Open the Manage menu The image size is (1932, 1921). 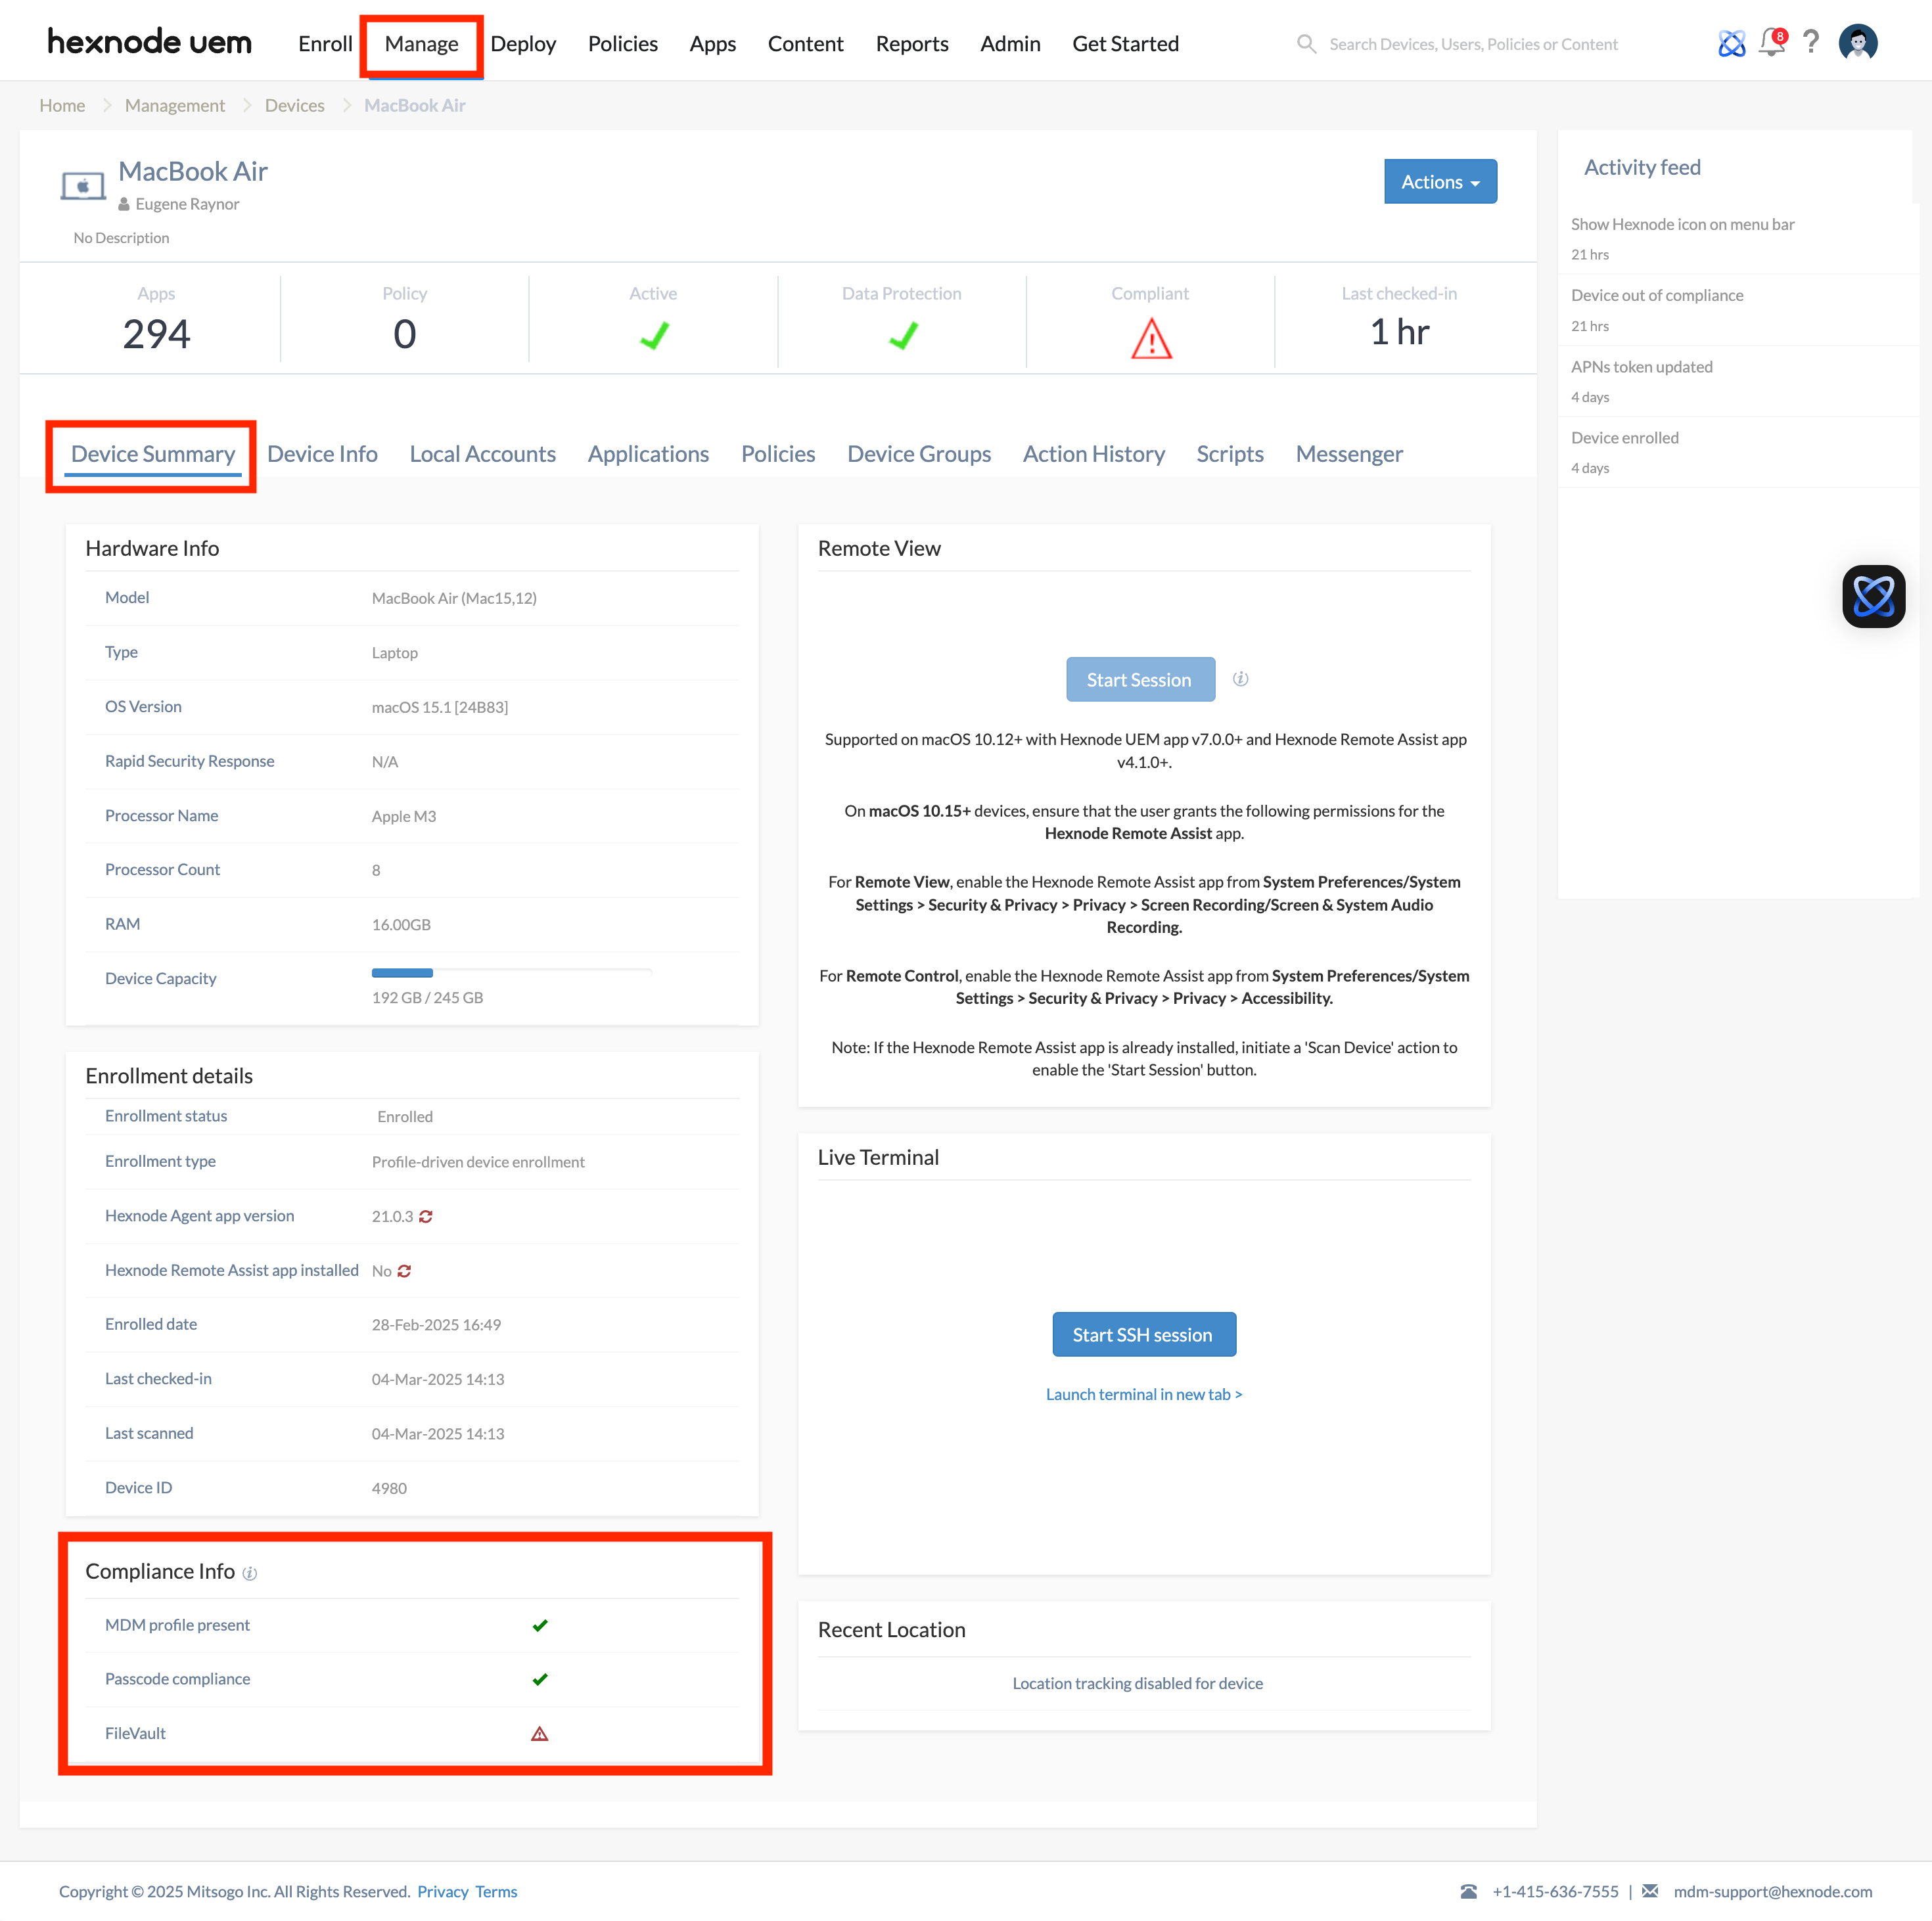point(421,44)
